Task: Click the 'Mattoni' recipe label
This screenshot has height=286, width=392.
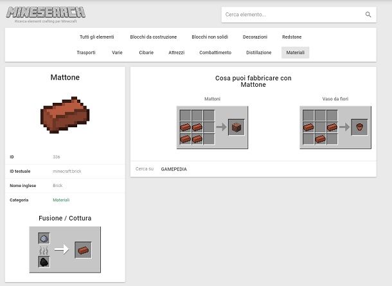Action: pos(212,99)
